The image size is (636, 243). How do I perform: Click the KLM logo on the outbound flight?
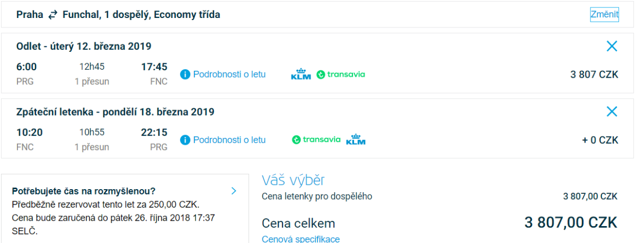click(x=301, y=74)
